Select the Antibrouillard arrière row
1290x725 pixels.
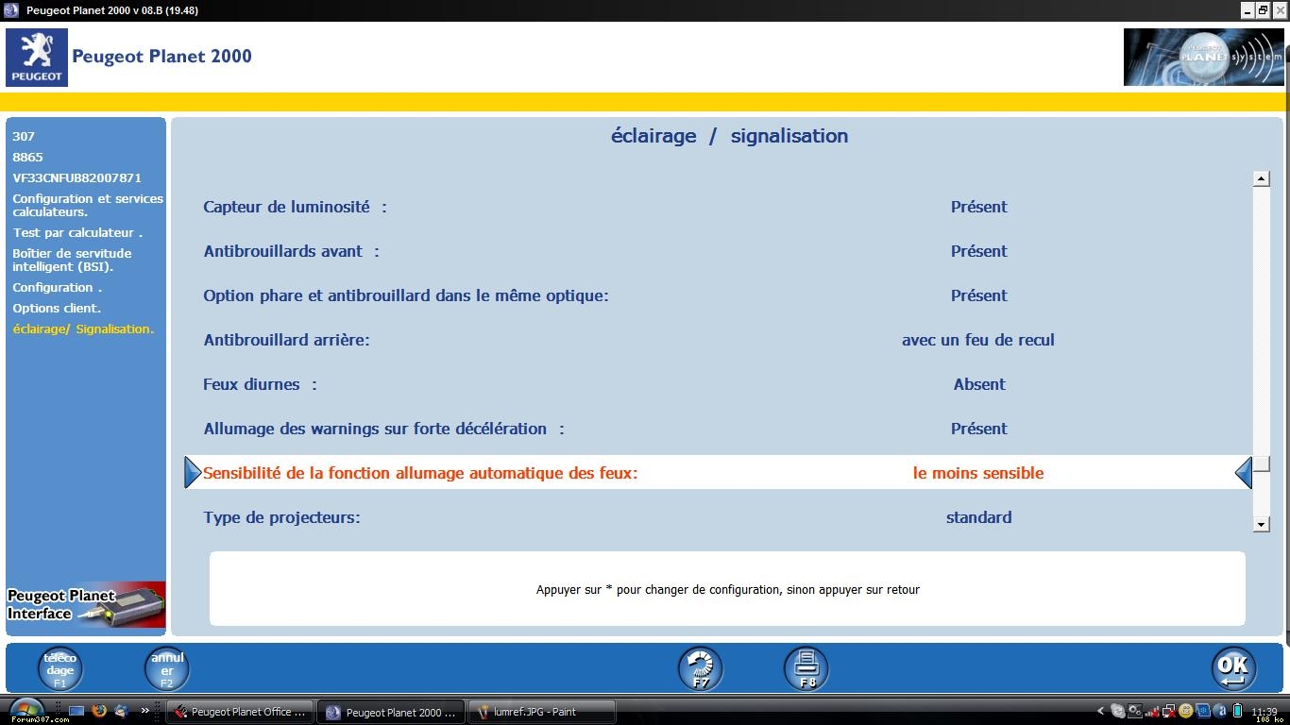pyautogui.click(x=718, y=340)
